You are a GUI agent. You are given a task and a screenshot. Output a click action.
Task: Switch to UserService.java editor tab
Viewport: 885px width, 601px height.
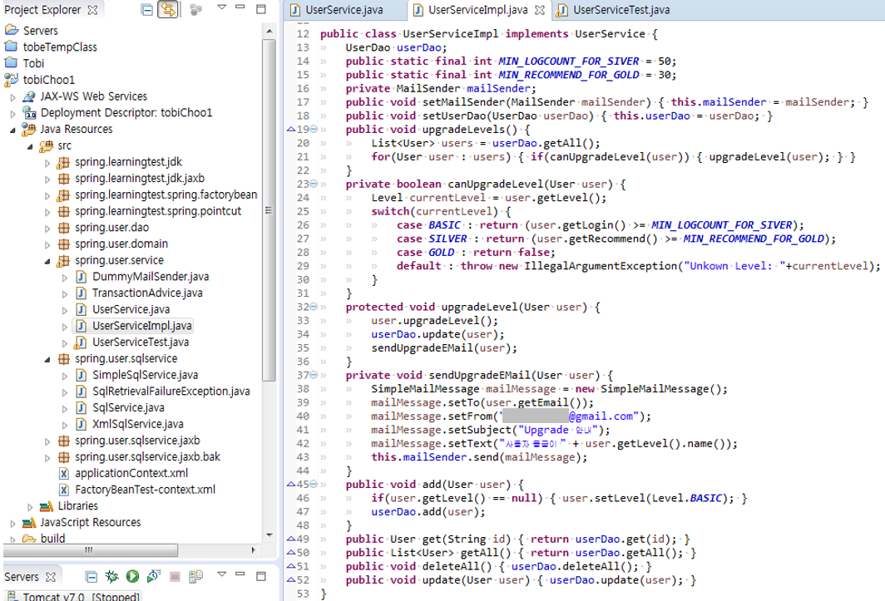[344, 10]
